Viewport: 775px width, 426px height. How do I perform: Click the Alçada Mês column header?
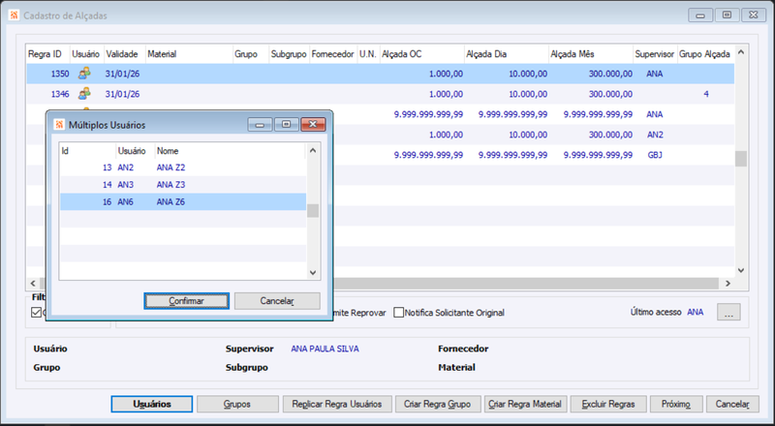pos(591,54)
